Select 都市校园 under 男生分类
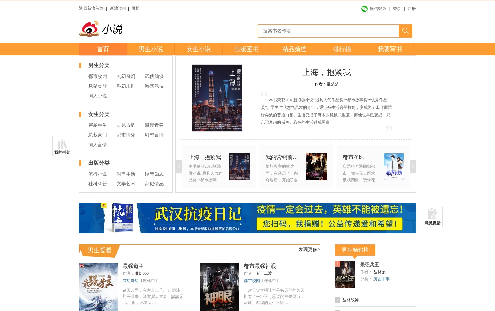This screenshot has height=311, width=495. [98, 76]
